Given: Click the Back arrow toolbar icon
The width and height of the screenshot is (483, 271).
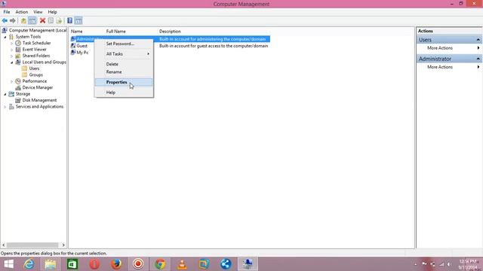Looking at the screenshot, I should (5, 20).
